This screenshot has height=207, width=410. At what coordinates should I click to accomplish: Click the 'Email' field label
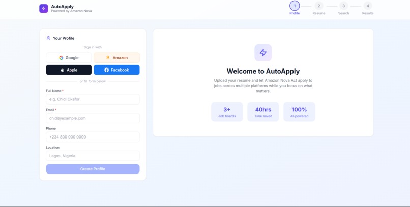point(50,110)
